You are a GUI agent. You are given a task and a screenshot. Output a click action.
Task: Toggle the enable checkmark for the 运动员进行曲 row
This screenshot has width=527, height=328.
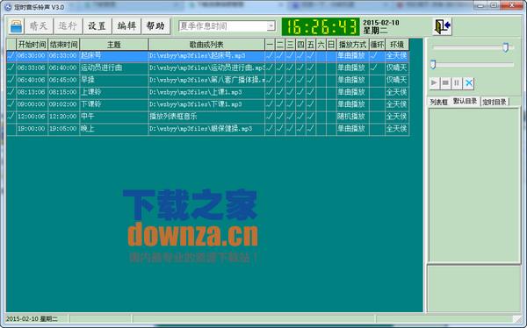[11, 68]
